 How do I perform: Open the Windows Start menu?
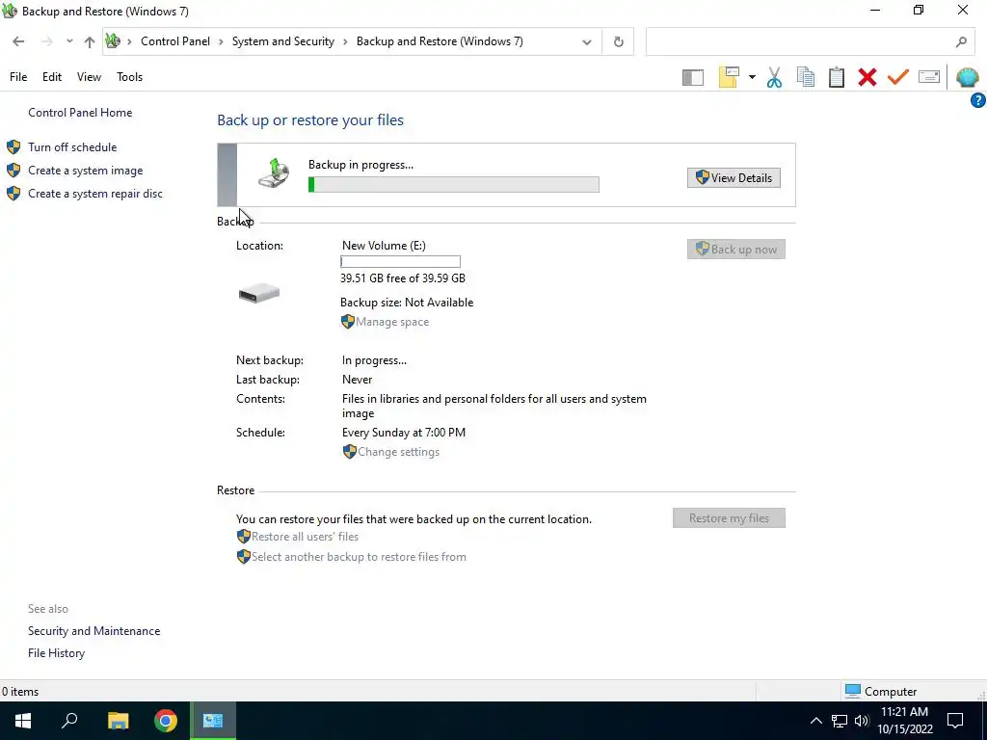tap(23, 721)
